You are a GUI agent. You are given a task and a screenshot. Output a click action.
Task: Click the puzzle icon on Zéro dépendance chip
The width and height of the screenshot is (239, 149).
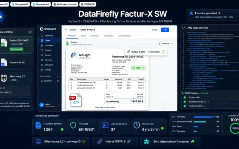[147, 142]
